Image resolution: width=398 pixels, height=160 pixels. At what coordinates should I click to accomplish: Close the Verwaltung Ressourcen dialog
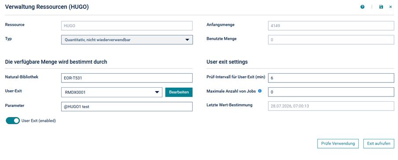pos(391,7)
